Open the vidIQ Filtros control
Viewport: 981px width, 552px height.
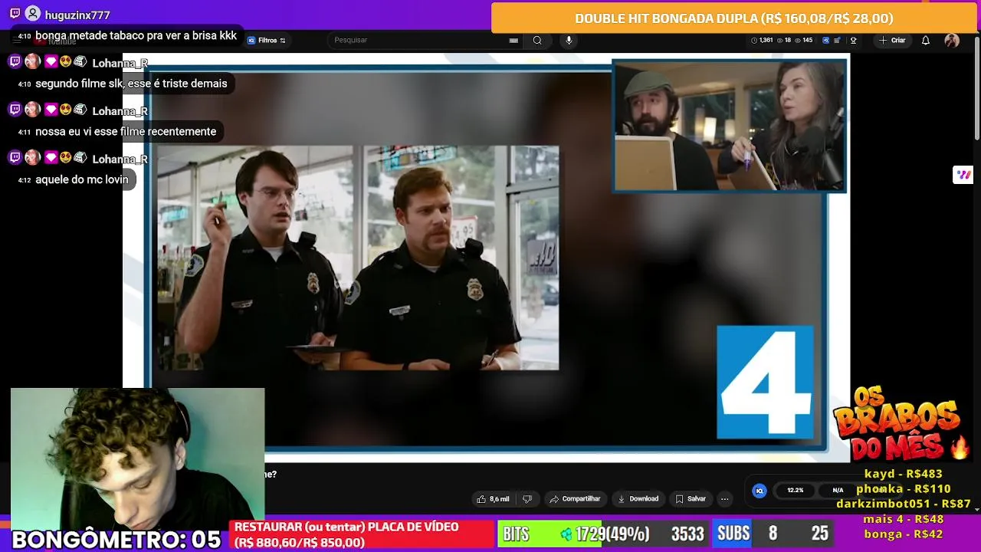(x=267, y=41)
